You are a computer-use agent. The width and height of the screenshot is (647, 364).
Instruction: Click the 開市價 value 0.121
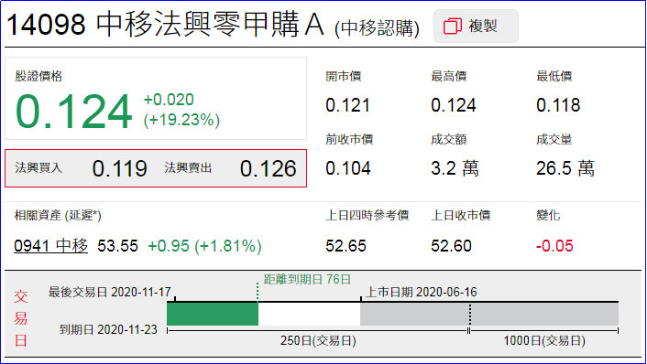click(x=347, y=105)
